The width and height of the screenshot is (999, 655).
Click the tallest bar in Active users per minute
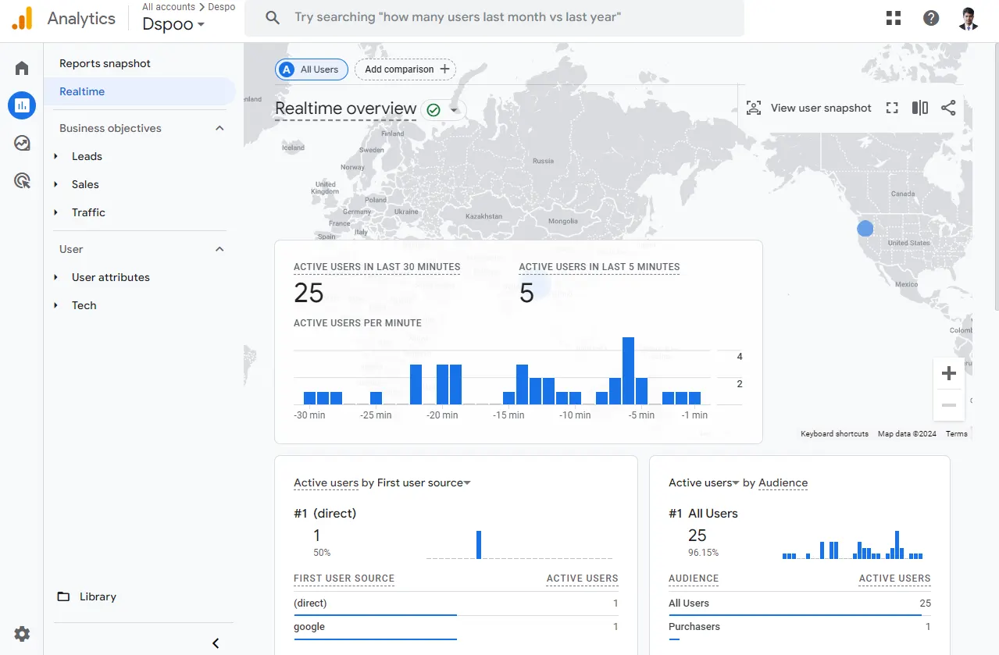(x=628, y=371)
